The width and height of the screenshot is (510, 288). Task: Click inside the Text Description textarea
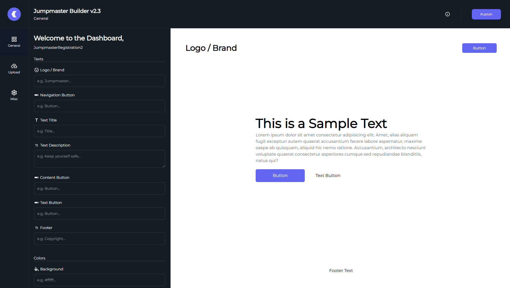[99, 159]
